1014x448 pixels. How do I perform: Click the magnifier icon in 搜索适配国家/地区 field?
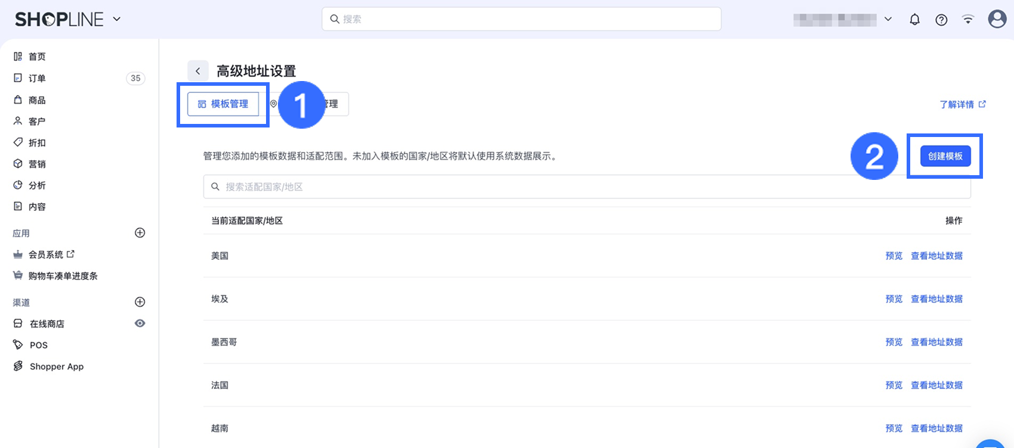pos(215,186)
